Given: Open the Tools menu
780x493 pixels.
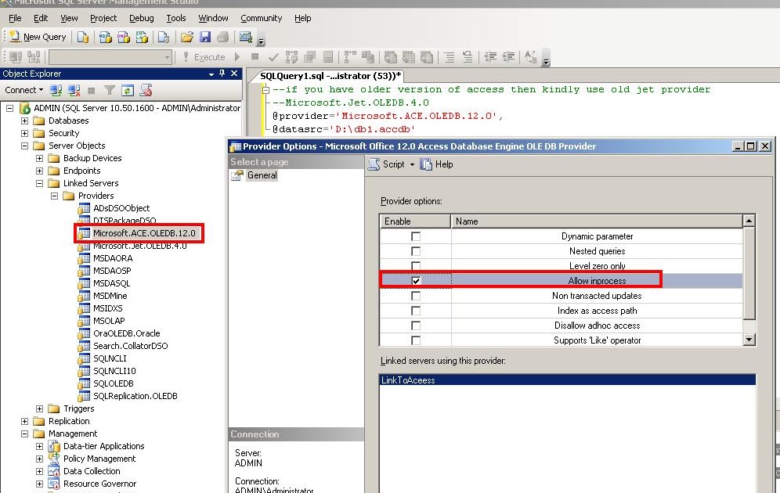Looking at the screenshot, I should 175,18.
